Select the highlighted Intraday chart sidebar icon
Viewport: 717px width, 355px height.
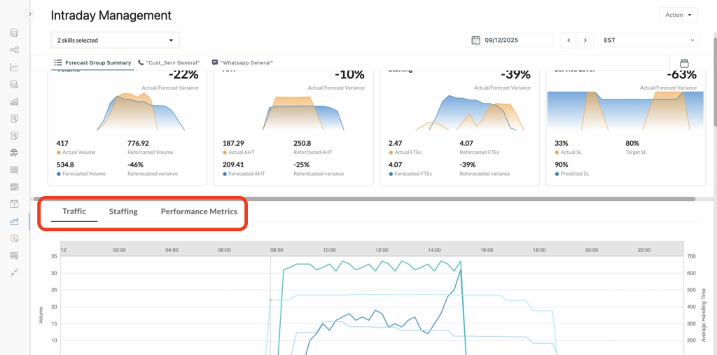[x=14, y=221]
